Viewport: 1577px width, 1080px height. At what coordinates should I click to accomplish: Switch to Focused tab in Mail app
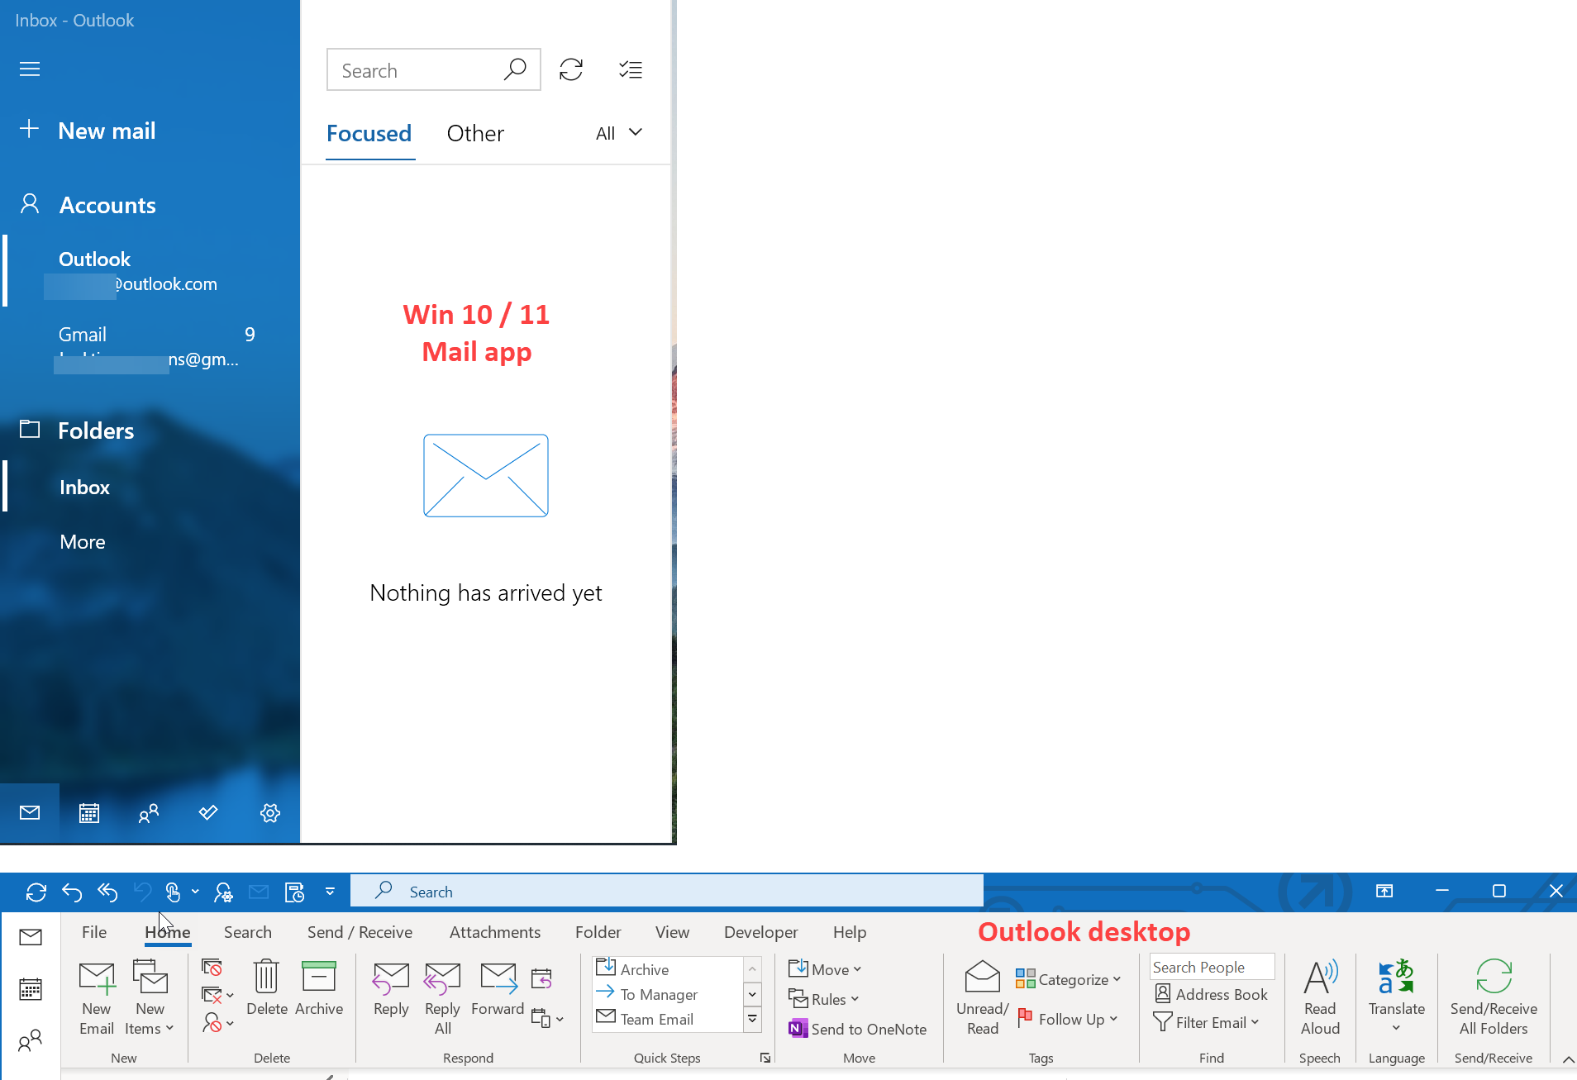(369, 133)
